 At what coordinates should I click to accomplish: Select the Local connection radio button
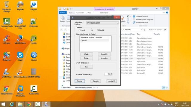(x=80, y=30)
